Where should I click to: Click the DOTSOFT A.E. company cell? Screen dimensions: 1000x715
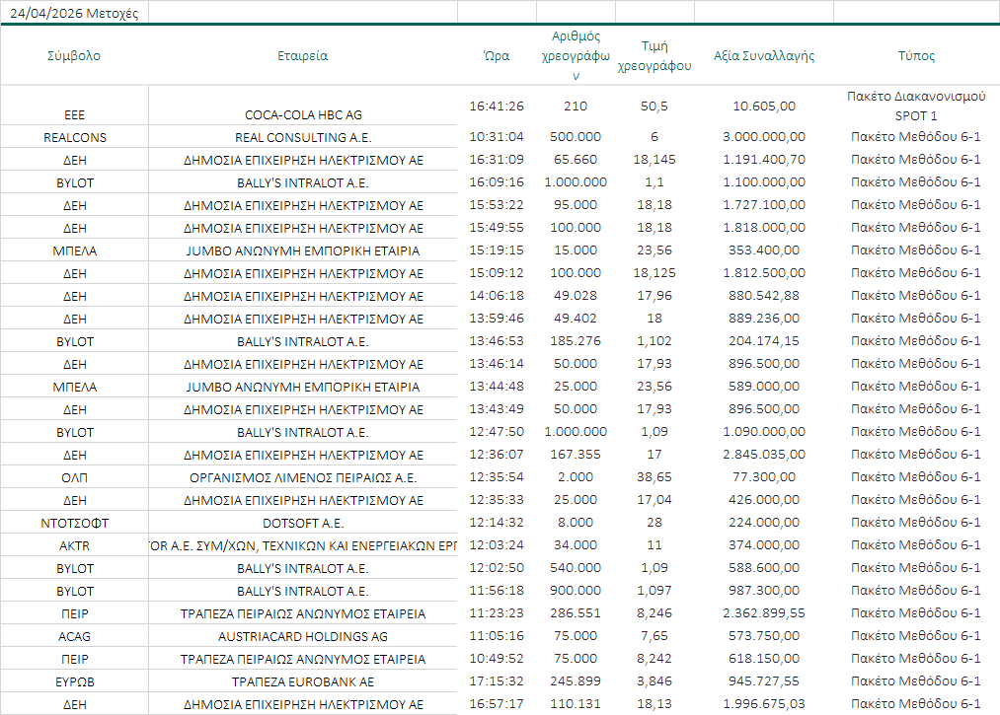(x=303, y=524)
